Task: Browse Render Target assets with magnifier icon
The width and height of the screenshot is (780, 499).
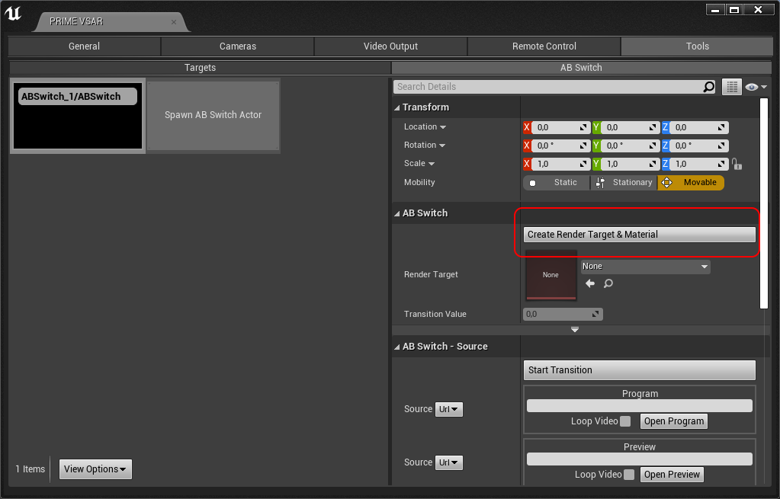Action: (608, 283)
